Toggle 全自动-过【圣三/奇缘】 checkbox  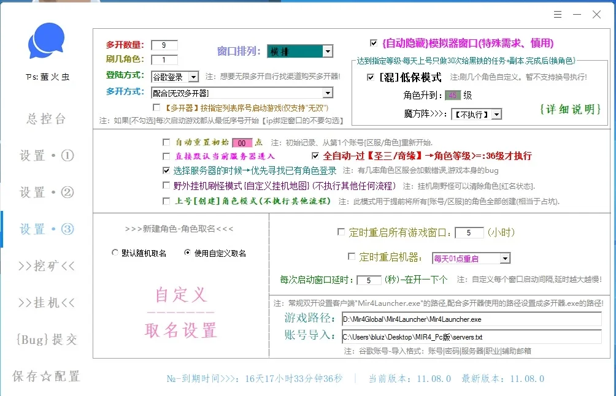(x=315, y=156)
